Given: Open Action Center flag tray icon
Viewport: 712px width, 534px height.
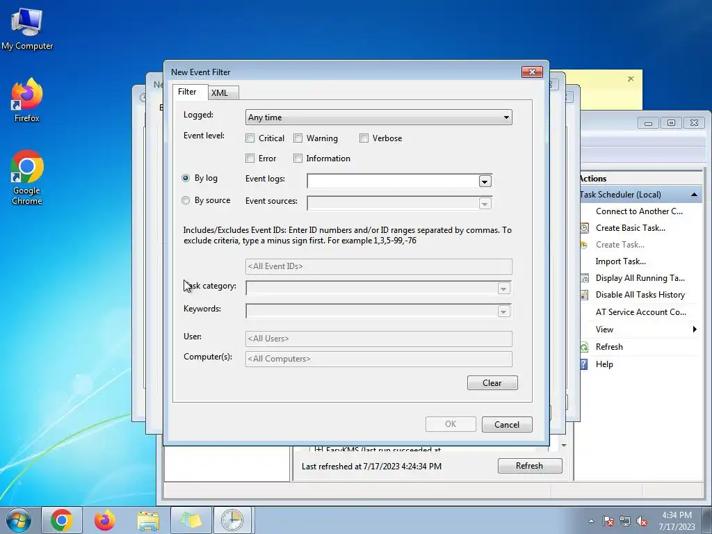Looking at the screenshot, I should pyautogui.click(x=608, y=521).
